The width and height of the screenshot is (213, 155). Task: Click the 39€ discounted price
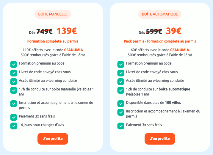[174, 31]
